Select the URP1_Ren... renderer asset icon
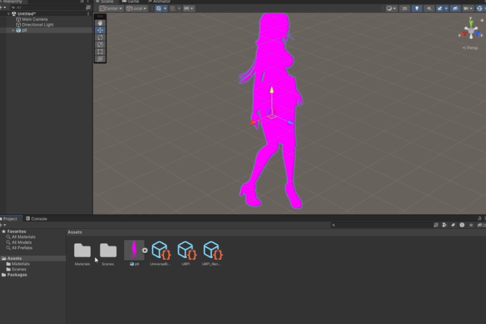The height and width of the screenshot is (324, 486). [x=213, y=250]
